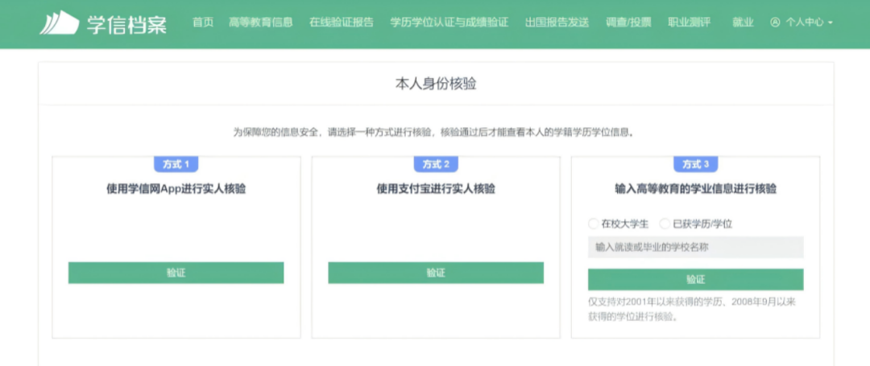The image size is (870, 366).
Task: Click 验证 under 支付宝 verification
Action: click(436, 273)
